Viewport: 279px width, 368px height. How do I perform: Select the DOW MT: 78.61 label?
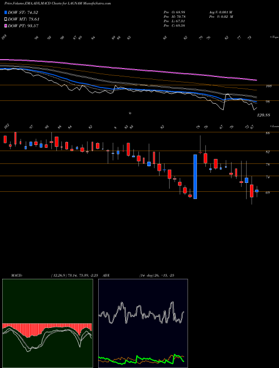click(24, 20)
